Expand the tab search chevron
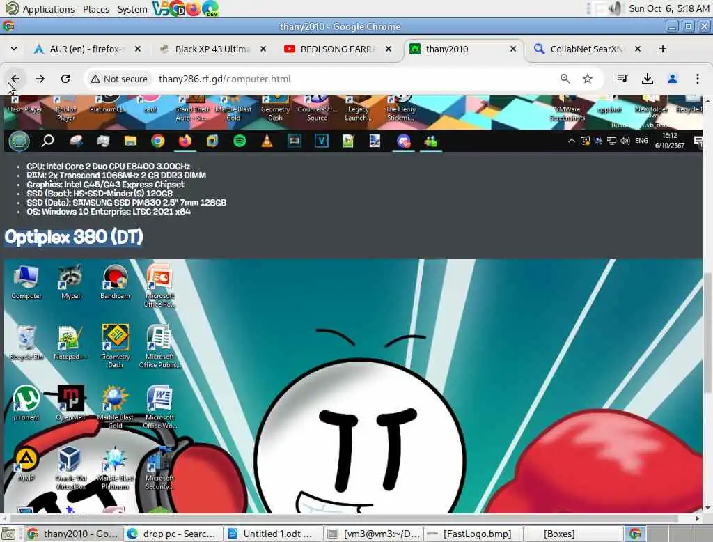The image size is (713, 542). [14, 49]
